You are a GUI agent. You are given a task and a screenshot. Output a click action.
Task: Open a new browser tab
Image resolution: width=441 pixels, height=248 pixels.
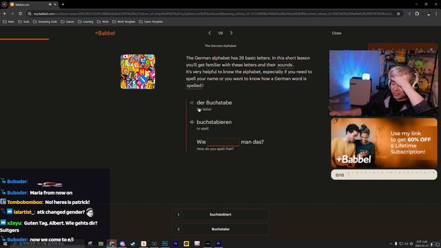(63, 5)
